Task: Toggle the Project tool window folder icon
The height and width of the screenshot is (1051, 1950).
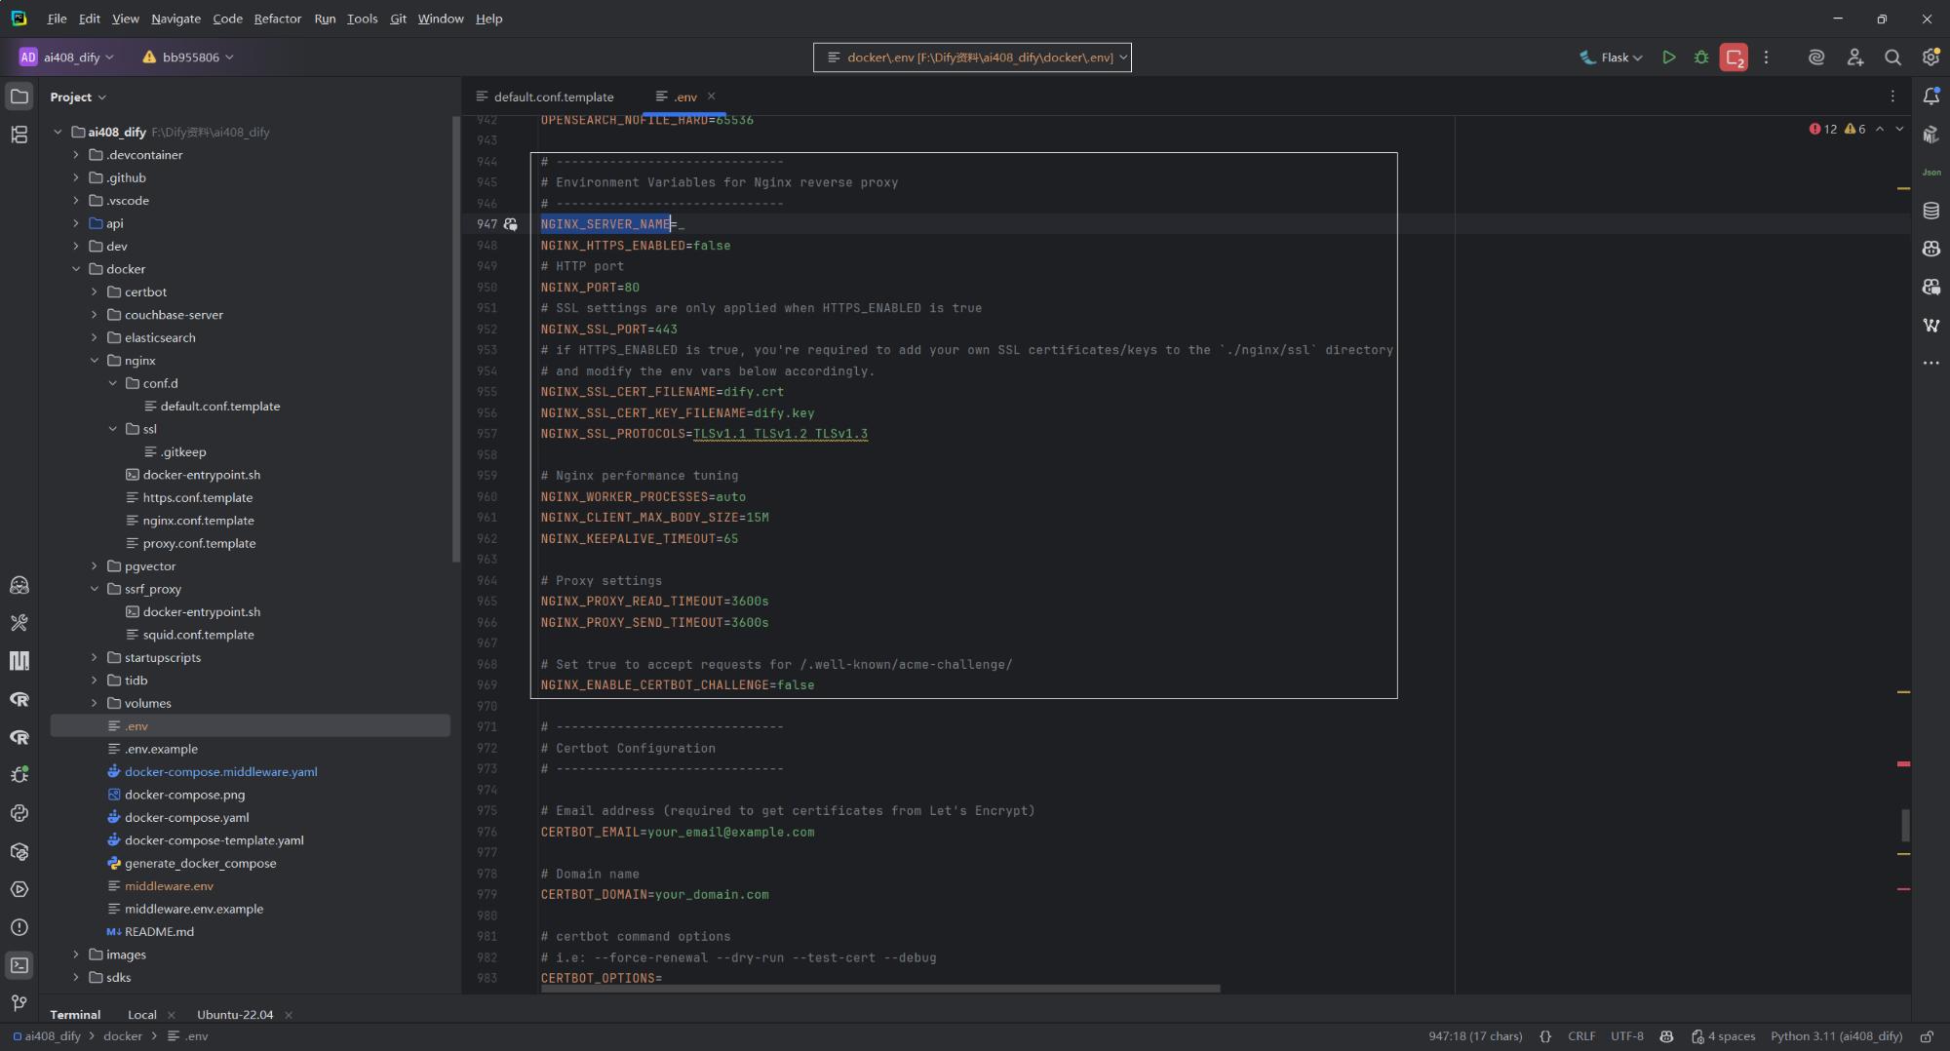Action: tap(19, 97)
